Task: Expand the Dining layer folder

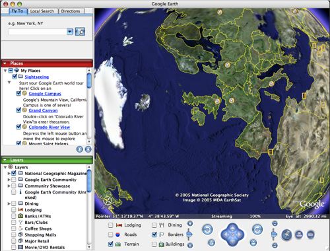Action: pos(9,203)
